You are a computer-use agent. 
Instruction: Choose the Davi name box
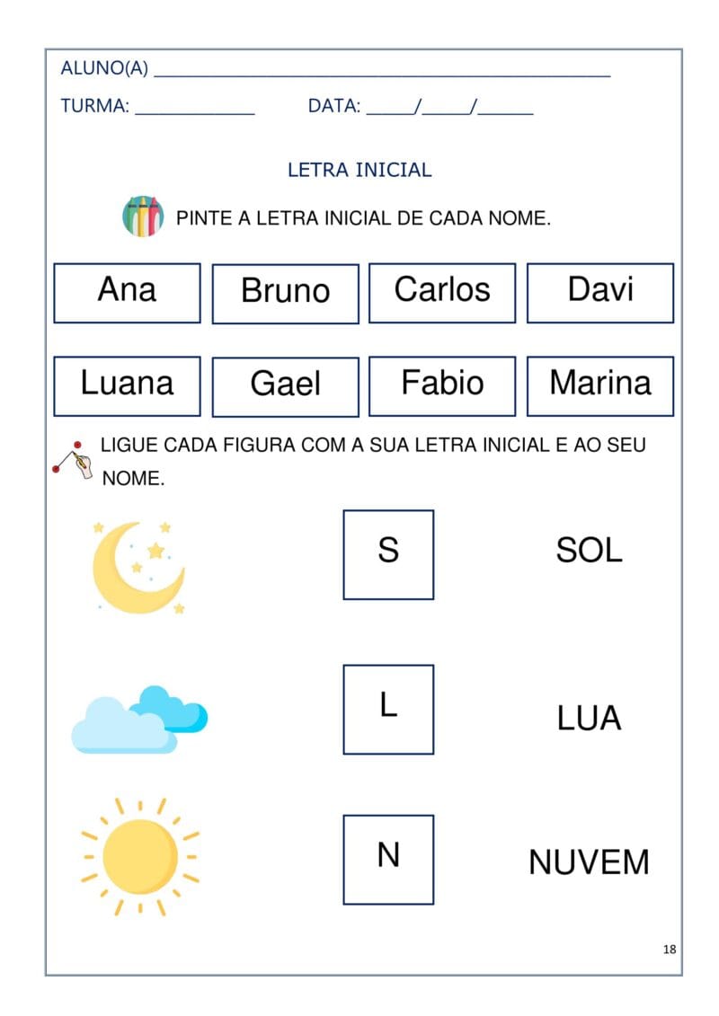(x=600, y=293)
